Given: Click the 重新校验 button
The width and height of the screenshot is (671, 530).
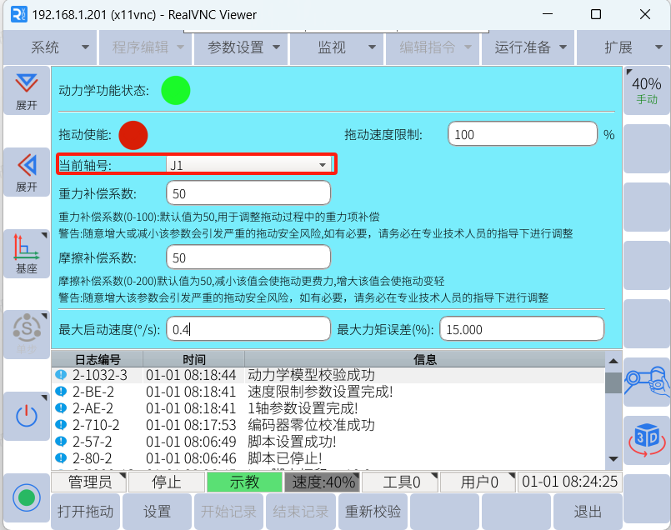Looking at the screenshot, I should [373, 511].
